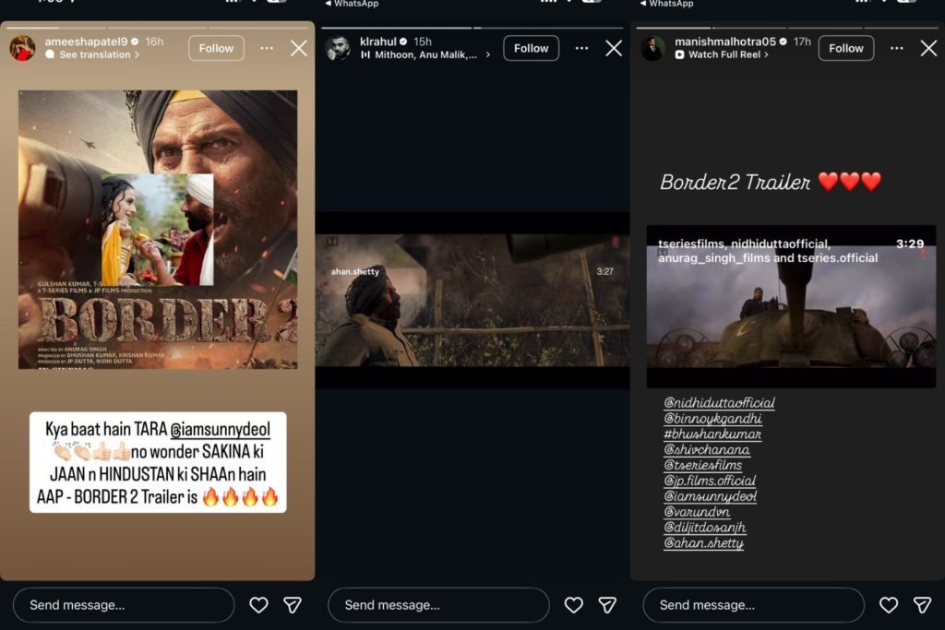
Task: Tap the heart icon on klrahul's story
Action: [573, 605]
